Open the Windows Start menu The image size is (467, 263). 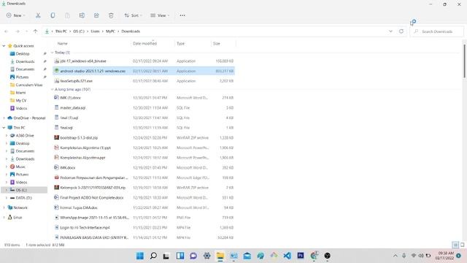pyautogui.click(x=140, y=256)
